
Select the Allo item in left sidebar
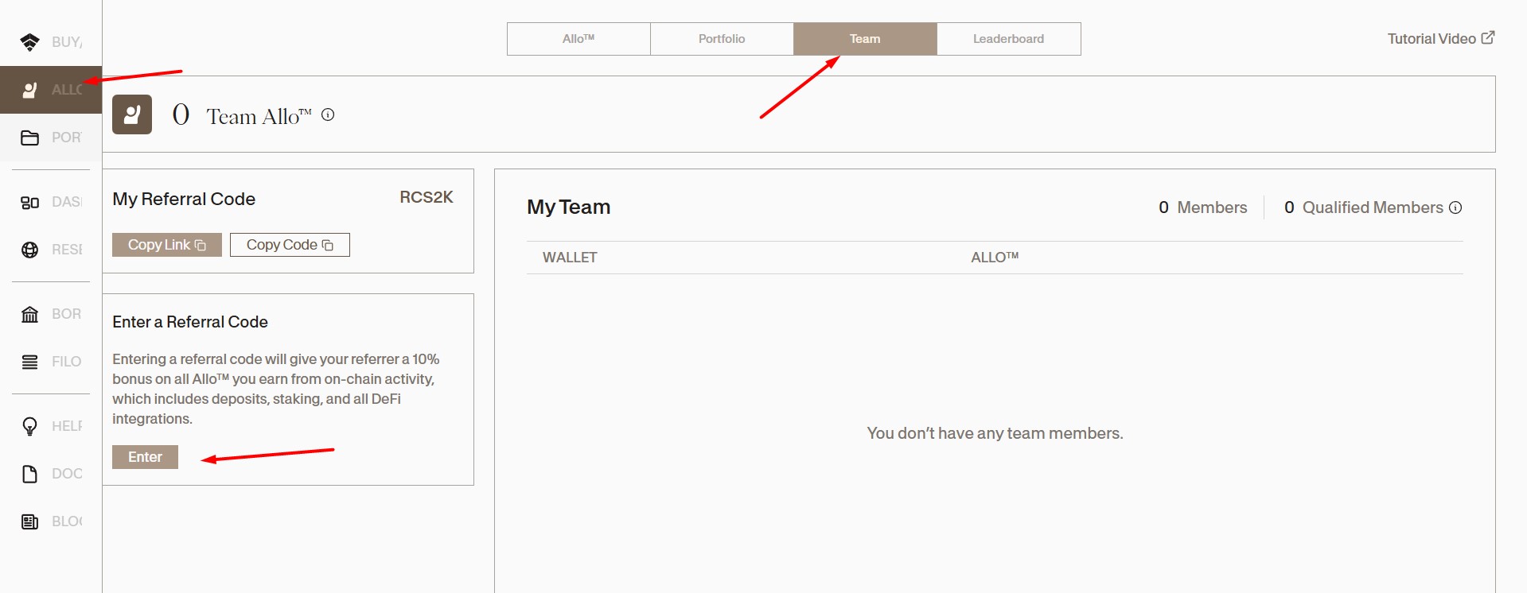[x=49, y=90]
